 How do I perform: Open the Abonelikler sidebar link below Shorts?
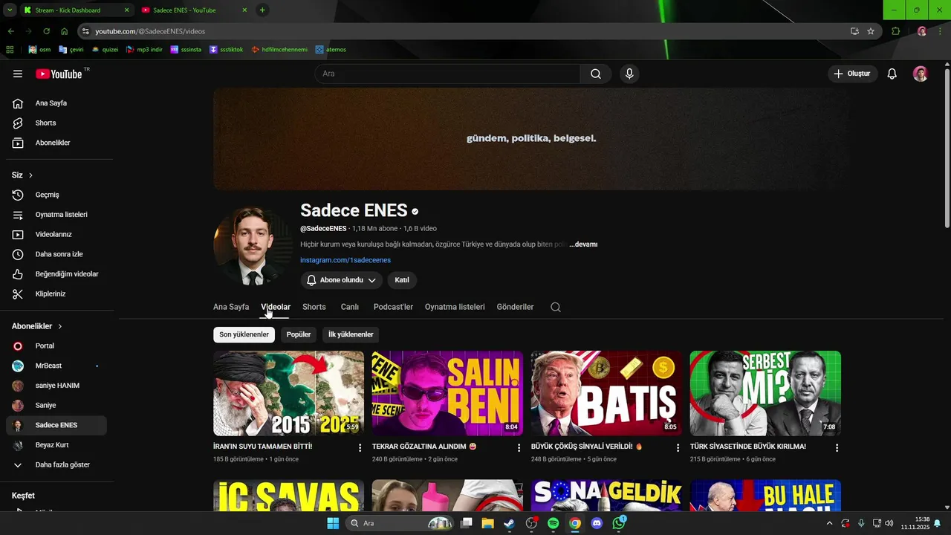(x=56, y=143)
